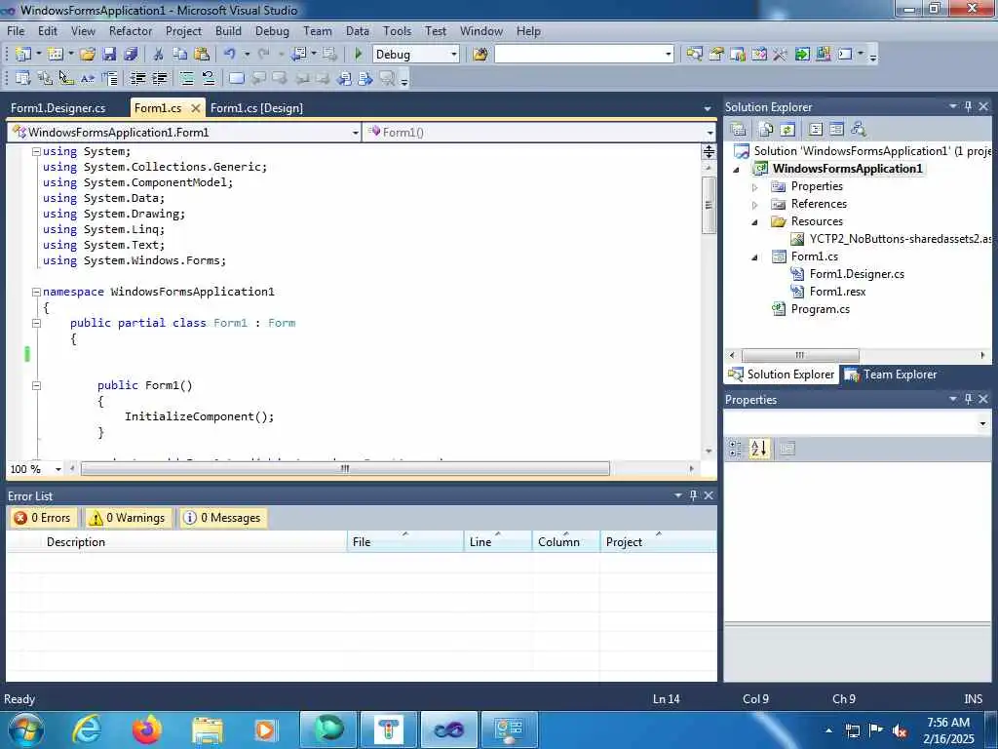
Task: Select Program.cs in Solution Explorer
Action: (820, 309)
